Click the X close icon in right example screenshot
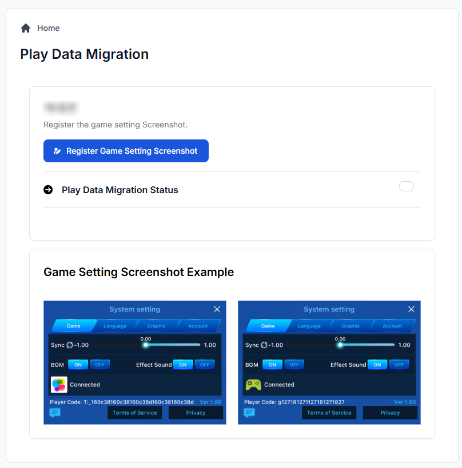This screenshot has width=462, height=468. 411,309
